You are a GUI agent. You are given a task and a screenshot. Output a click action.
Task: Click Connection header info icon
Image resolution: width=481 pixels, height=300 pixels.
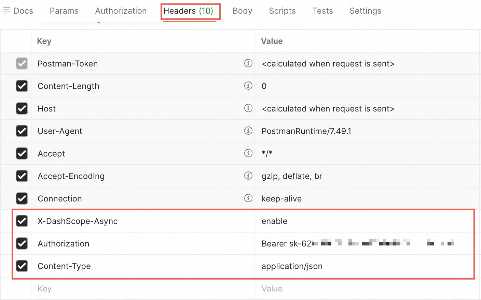point(248,198)
